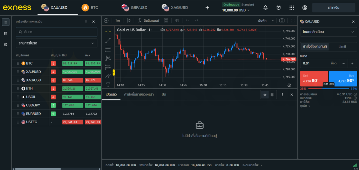Click the notifications bell icon
The image size is (359, 170).
tap(265, 8)
